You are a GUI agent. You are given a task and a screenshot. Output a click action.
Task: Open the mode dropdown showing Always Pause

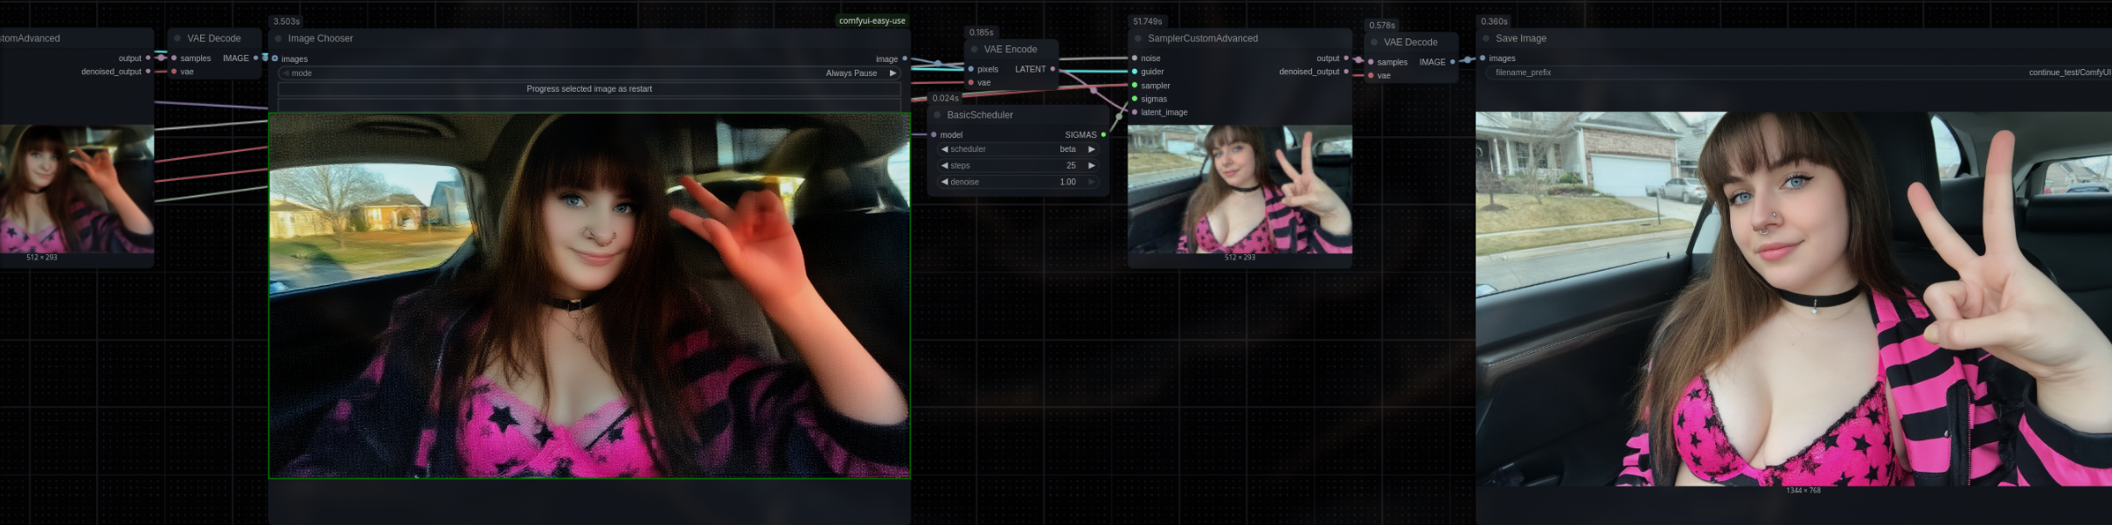(x=590, y=73)
